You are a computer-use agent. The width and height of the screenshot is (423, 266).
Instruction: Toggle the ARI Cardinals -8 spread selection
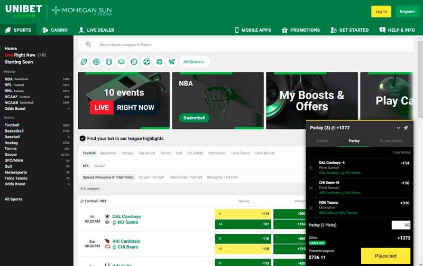pos(243,239)
